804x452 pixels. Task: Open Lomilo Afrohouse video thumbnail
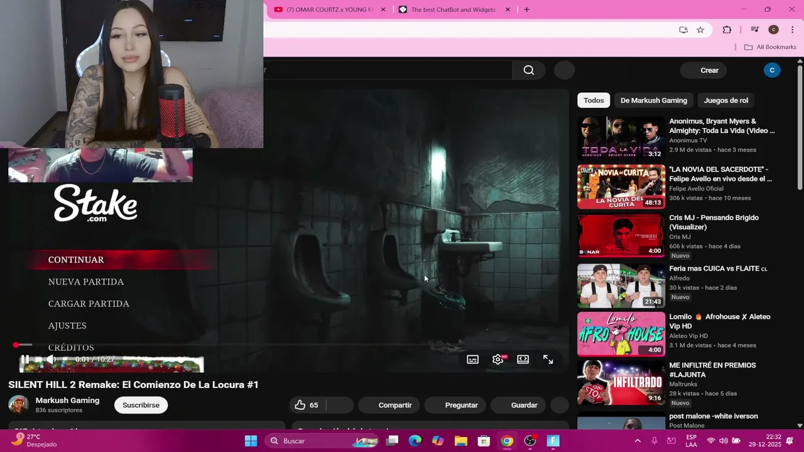621,334
